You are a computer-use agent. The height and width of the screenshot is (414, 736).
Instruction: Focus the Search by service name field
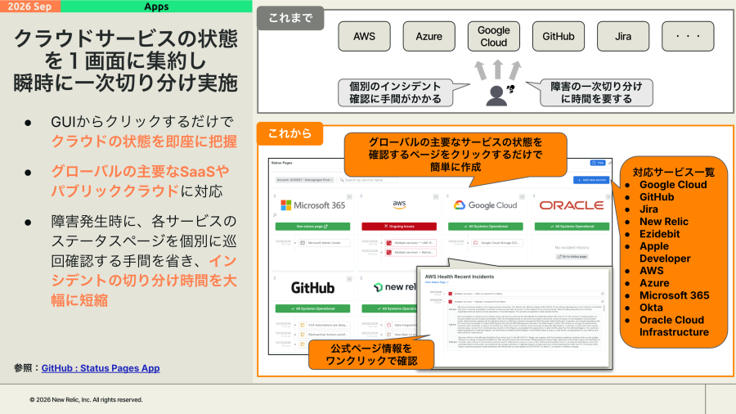(368, 180)
